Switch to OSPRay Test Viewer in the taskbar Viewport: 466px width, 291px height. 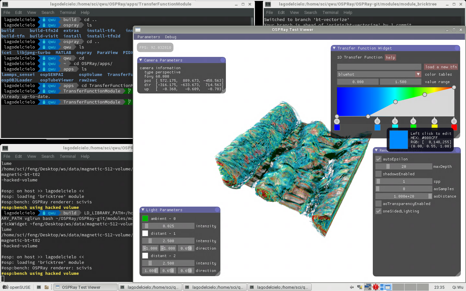tap(85, 287)
